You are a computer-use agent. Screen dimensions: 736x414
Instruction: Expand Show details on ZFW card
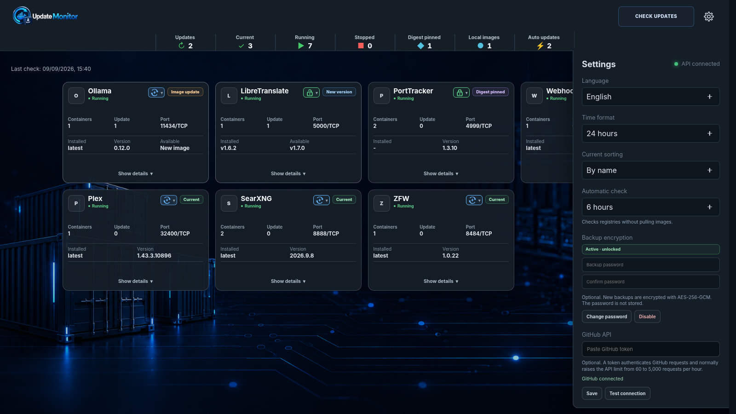coord(441,281)
